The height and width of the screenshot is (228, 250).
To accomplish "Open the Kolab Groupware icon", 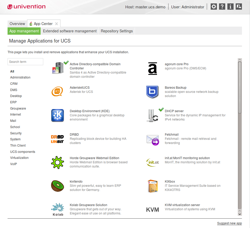I will (x=58, y=209).
